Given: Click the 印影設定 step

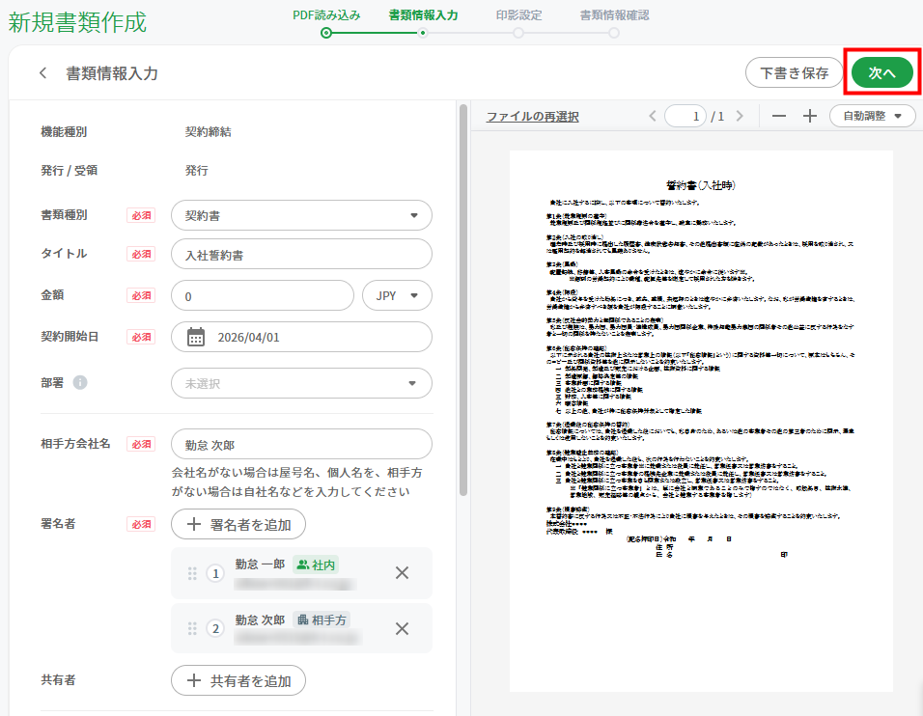Looking at the screenshot, I should 518,15.
